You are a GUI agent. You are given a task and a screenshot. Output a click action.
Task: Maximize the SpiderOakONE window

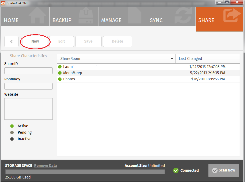(227, 2)
